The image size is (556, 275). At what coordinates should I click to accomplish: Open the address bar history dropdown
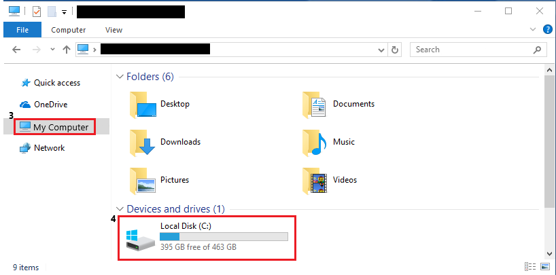381,50
